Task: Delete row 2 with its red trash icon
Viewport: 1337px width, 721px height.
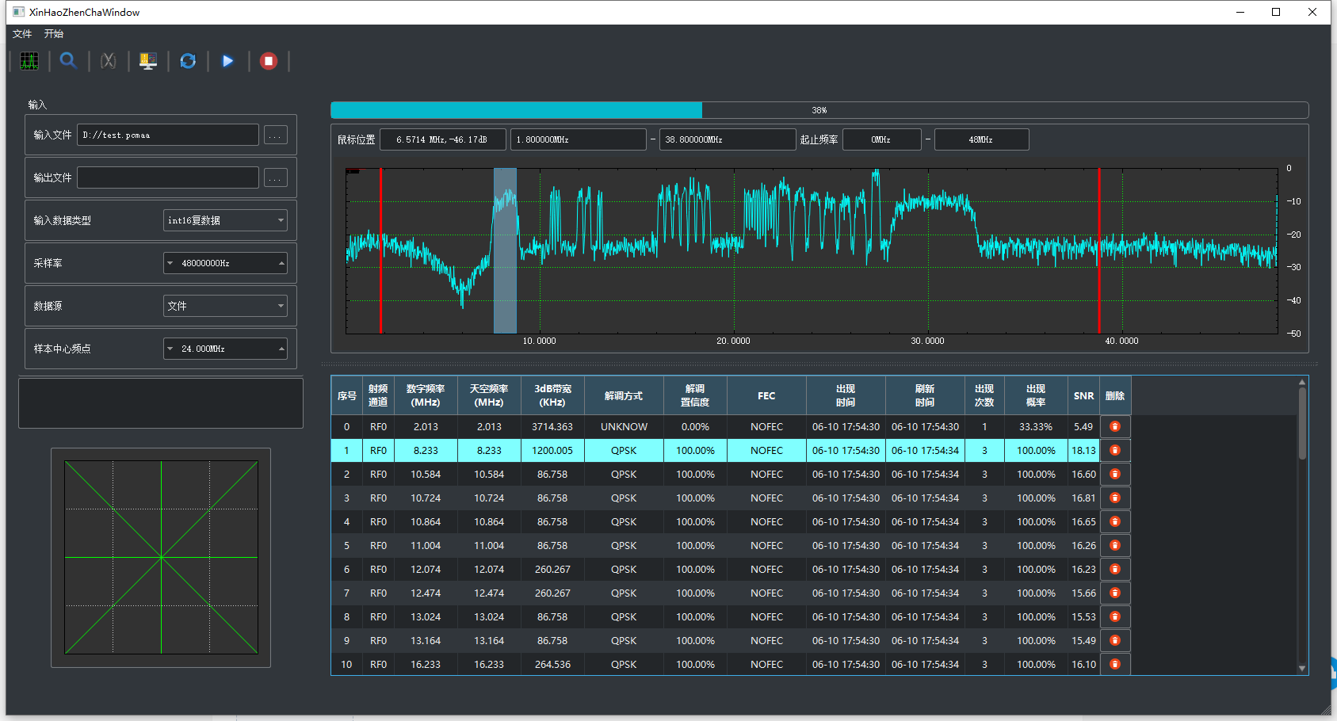Action: click(1115, 474)
